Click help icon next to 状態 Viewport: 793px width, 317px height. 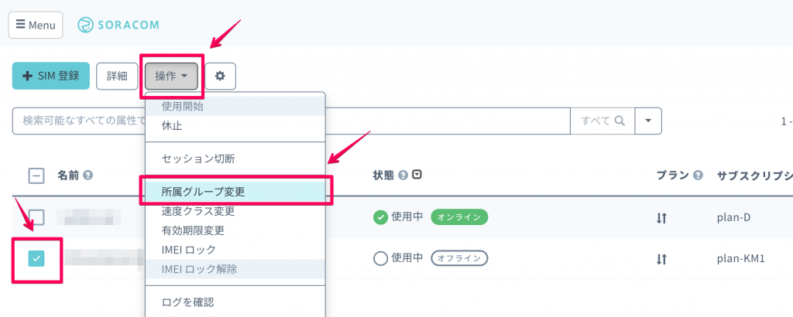(x=403, y=176)
